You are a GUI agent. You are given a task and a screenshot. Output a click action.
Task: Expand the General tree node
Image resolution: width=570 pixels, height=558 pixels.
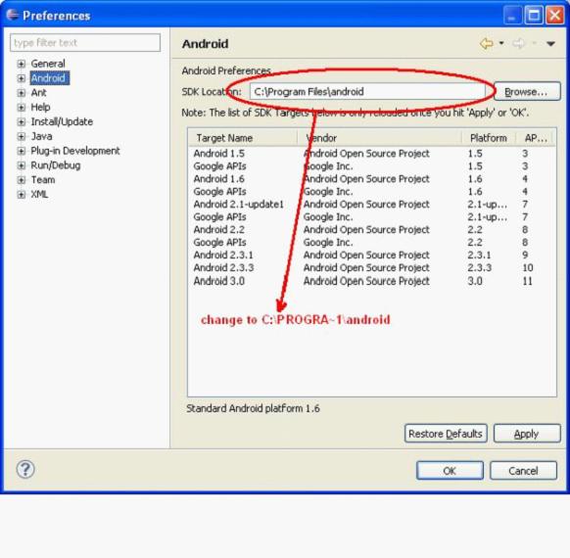point(22,64)
